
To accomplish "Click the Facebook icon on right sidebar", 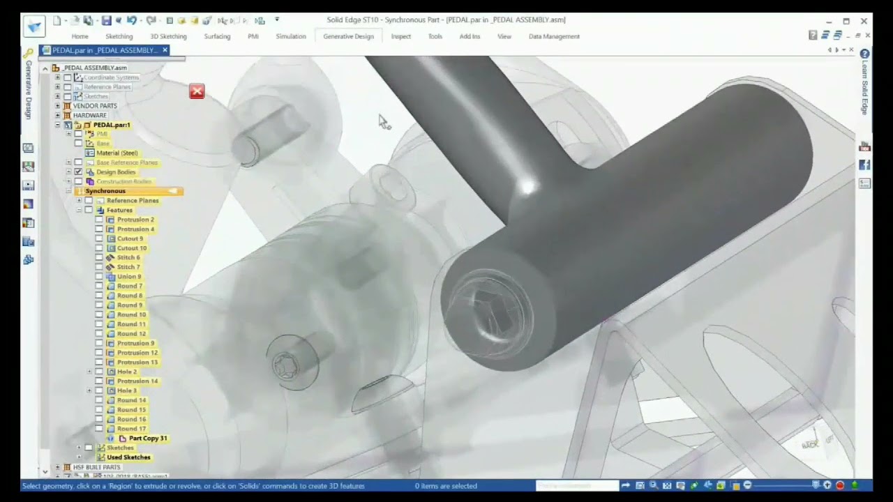I will (x=865, y=165).
